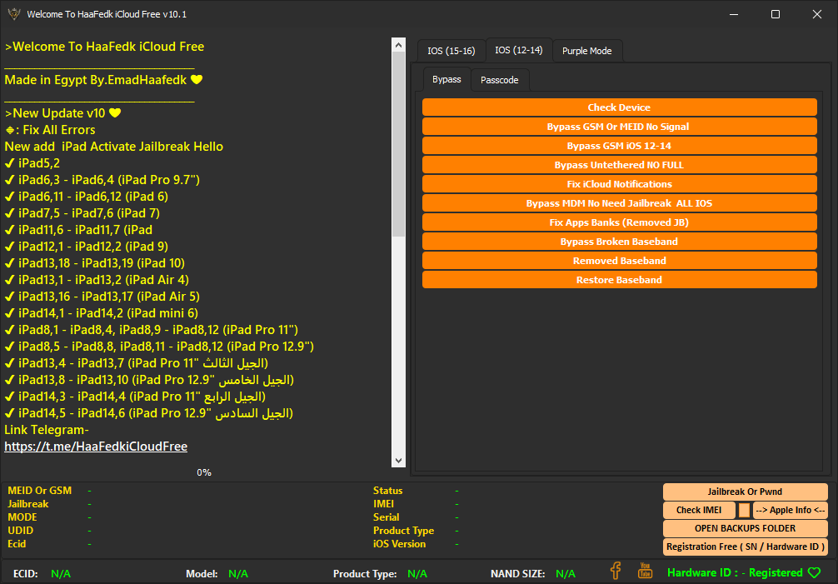Select the Bypass sub-tab
The image size is (838, 584).
coord(446,80)
